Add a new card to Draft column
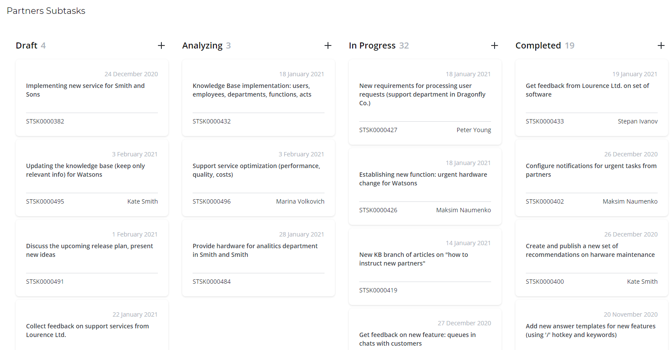The height and width of the screenshot is (350, 672). point(161,45)
